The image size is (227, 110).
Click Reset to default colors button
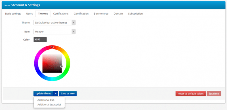click(x=190, y=94)
